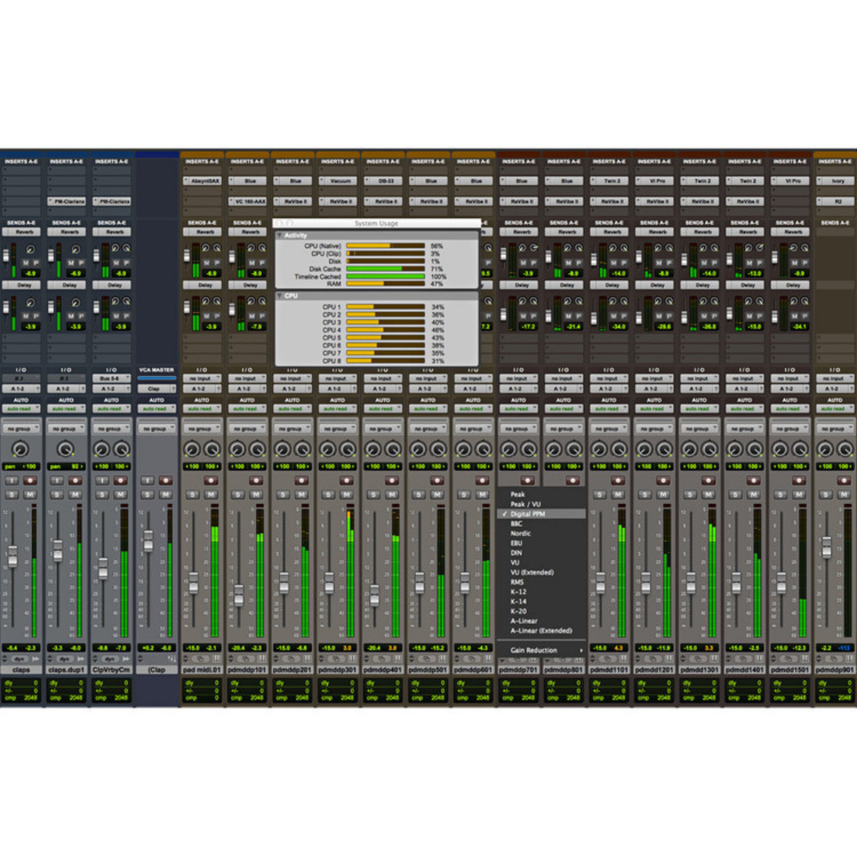Mute the pdmddp901 track
This screenshot has height=857, width=857.
pyautogui.click(x=843, y=495)
